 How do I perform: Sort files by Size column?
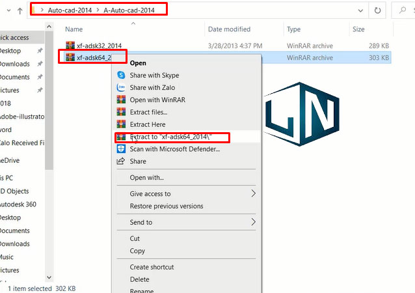[x=358, y=29]
